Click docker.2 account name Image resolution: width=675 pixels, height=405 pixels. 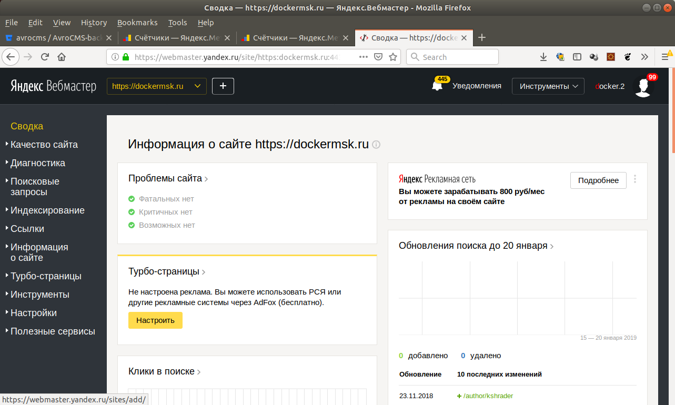click(x=610, y=86)
